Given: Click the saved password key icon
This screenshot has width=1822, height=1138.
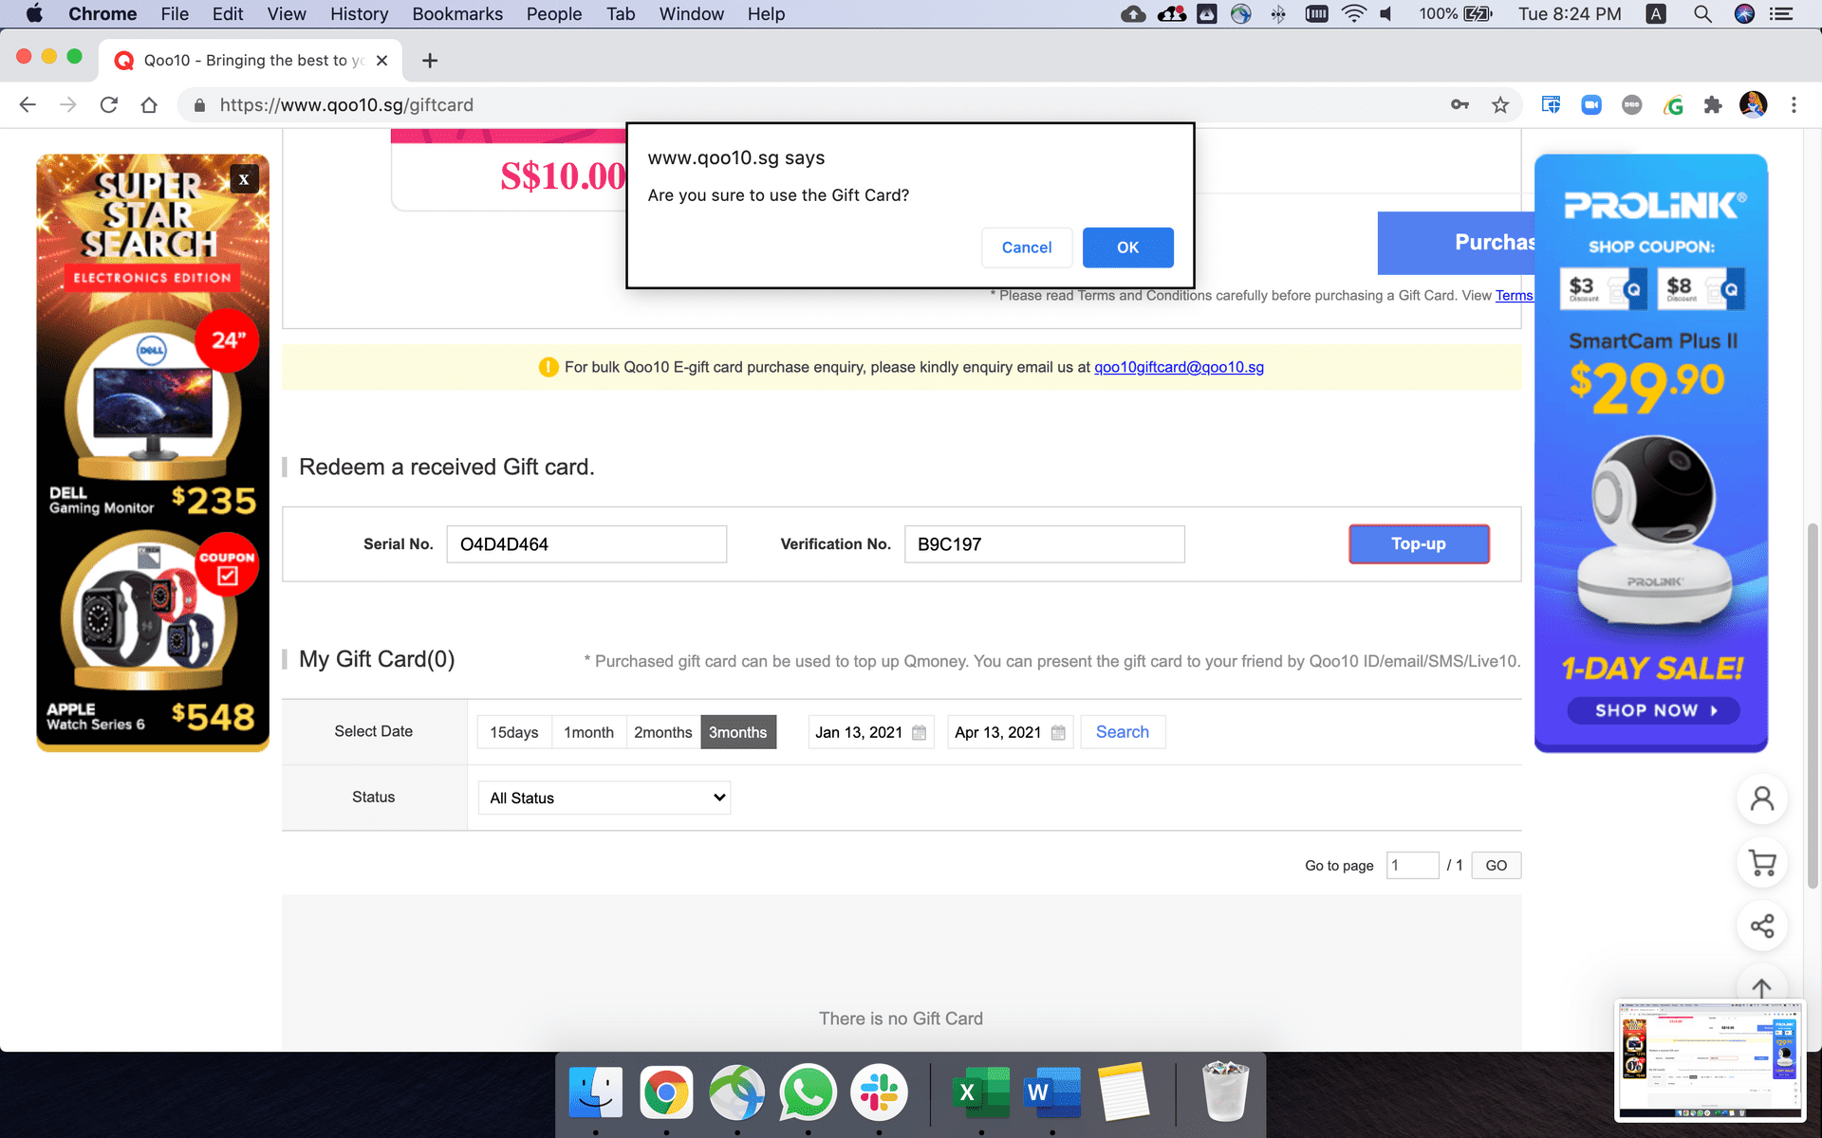Looking at the screenshot, I should 1459,105.
